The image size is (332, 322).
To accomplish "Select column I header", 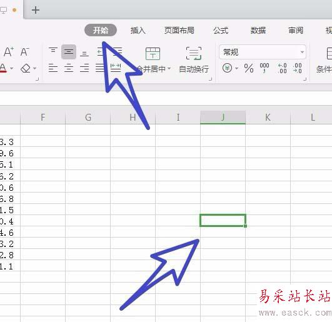I will coord(178,117).
